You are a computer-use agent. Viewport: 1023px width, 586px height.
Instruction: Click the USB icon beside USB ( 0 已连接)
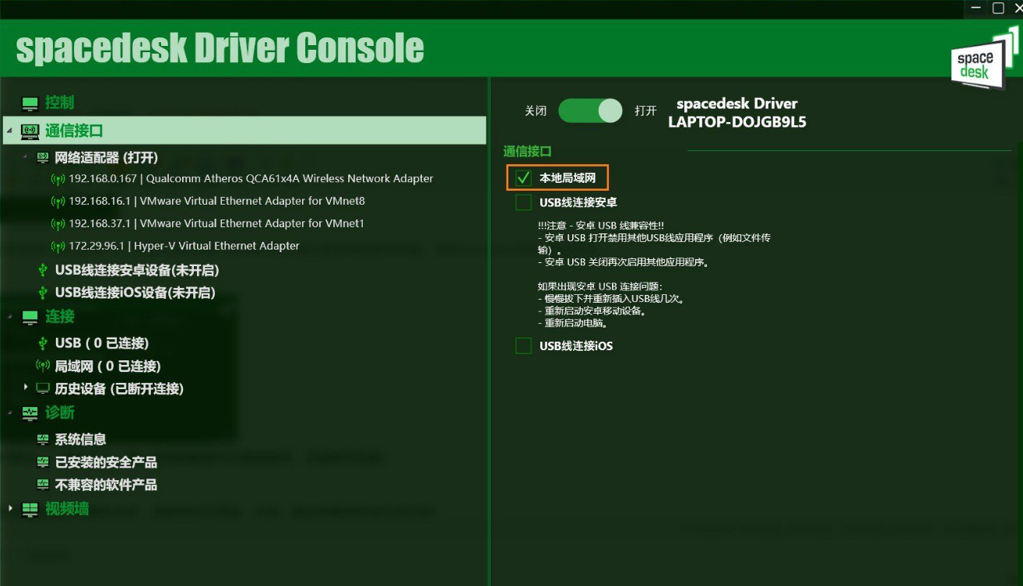click(43, 342)
